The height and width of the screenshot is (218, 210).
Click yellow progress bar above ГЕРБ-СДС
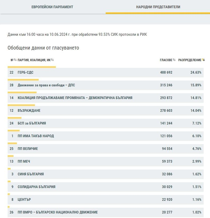click(32, 67)
